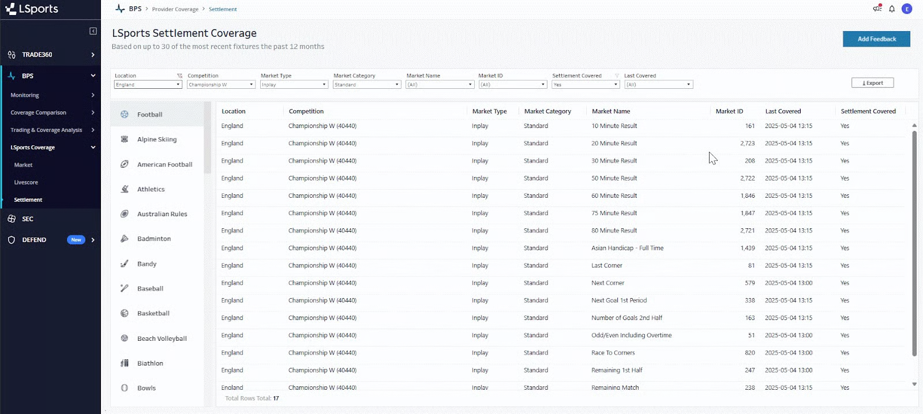The height and width of the screenshot is (414, 923).
Task: Open notifications bell
Action: (892, 9)
